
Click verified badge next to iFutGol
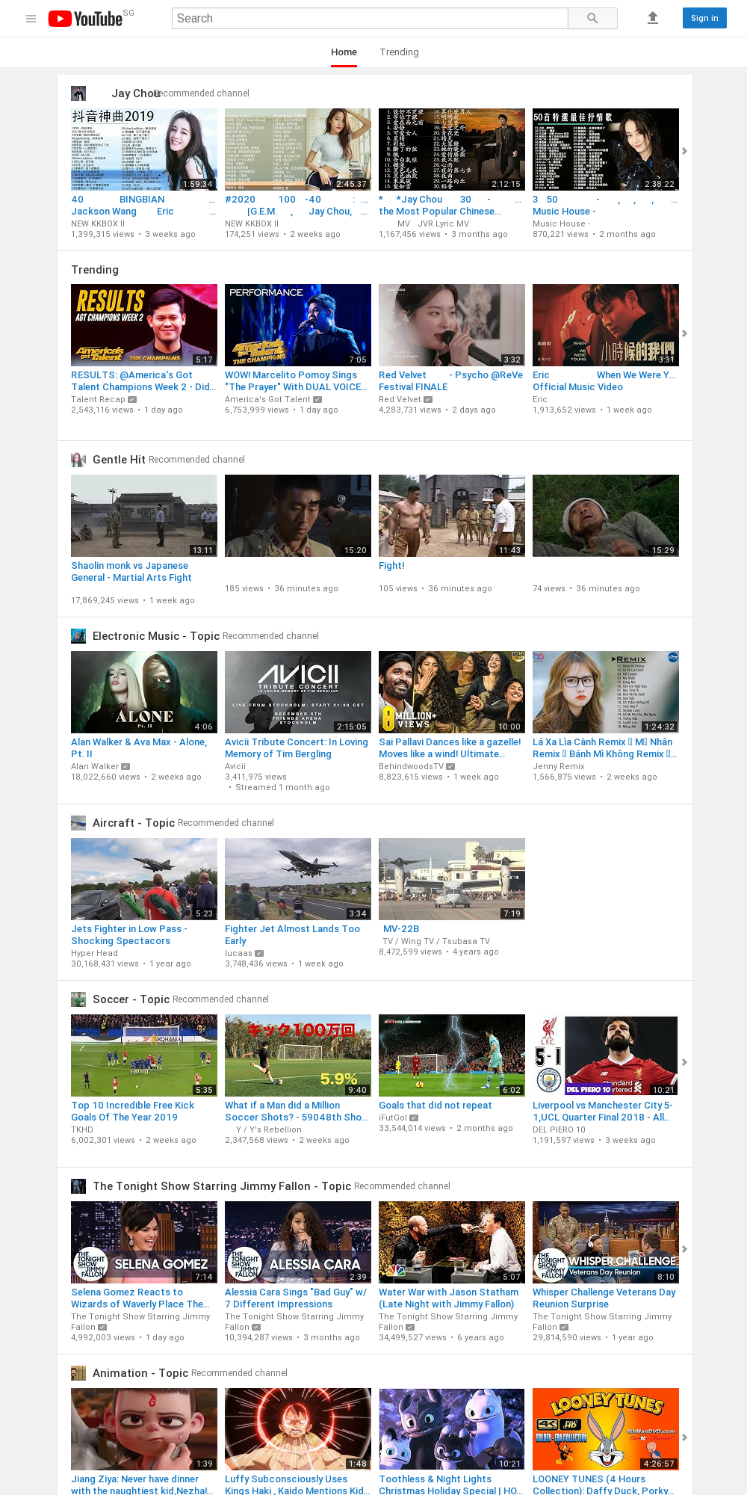(414, 1118)
